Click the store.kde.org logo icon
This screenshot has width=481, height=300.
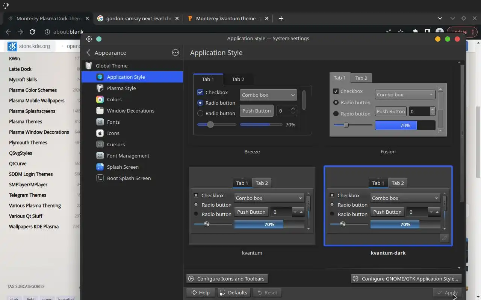[12, 46]
